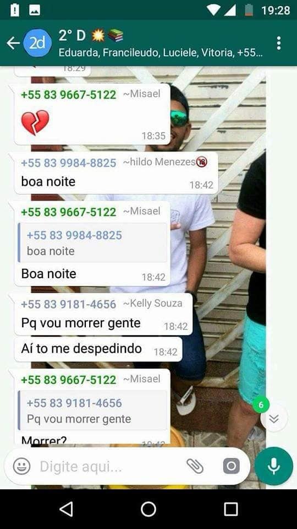Tap the 'Aí to me despedindo' message bubble
The width and height of the screenshot is (297, 529).
coord(98,349)
